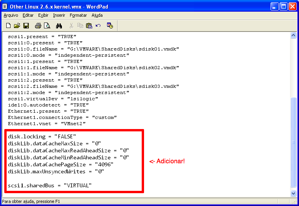Click the Open folder toolbar icon
The image size is (299, 206).
pos(17,26)
